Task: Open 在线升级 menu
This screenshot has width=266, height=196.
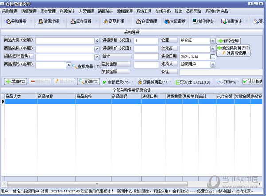Action: pyautogui.click(x=163, y=12)
